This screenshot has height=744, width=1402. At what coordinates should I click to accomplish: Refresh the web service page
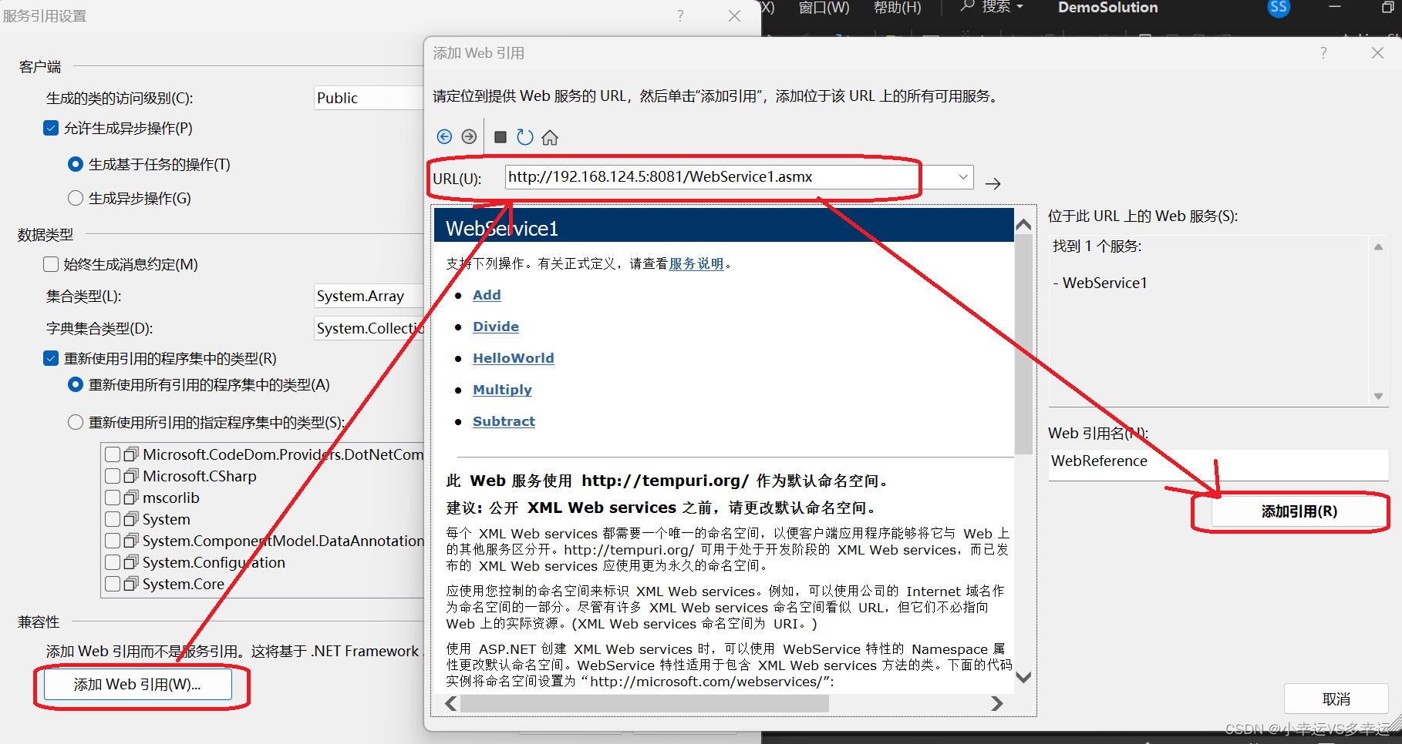click(x=525, y=136)
